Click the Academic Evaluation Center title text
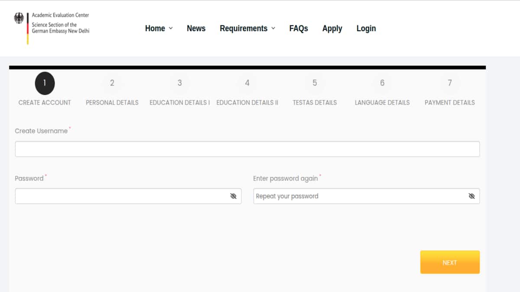 coord(60,15)
